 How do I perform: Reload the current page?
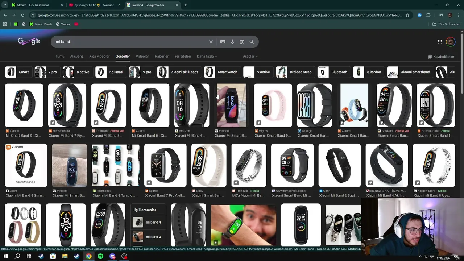[22, 15]
